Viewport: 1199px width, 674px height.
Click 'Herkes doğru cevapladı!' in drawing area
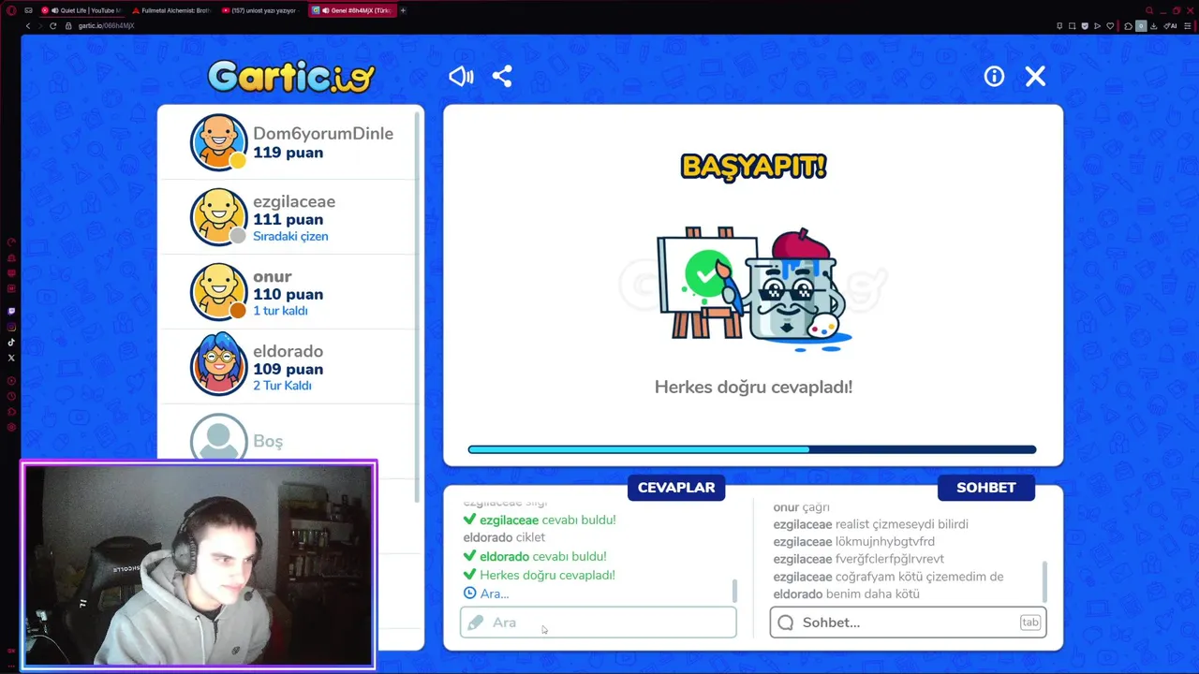pyautogui.click(x=753, y=387)
